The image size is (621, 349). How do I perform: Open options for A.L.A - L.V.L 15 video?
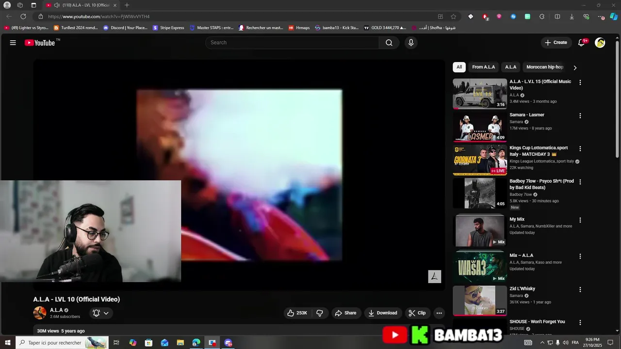580,82
